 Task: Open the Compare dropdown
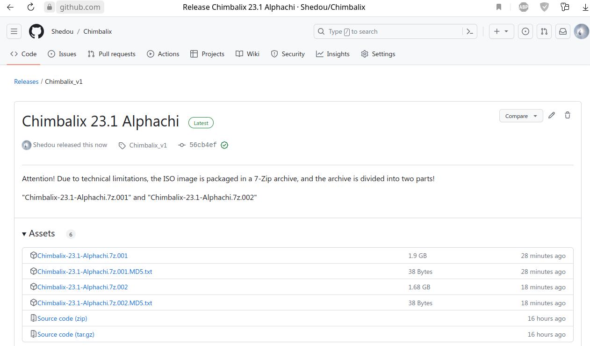(521, 116)
